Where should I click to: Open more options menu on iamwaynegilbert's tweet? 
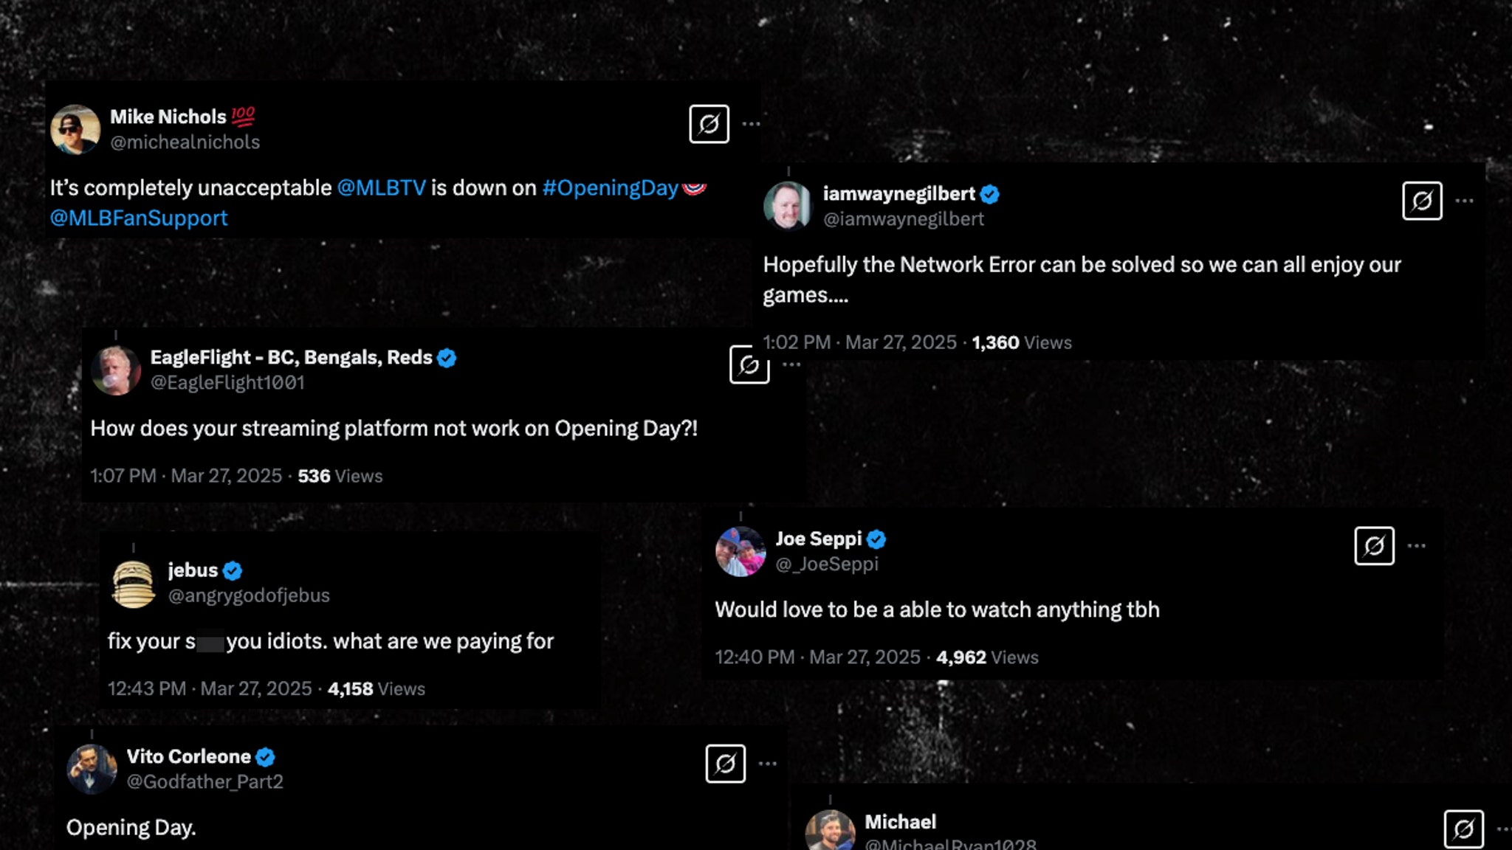[x=1465, y=201]
